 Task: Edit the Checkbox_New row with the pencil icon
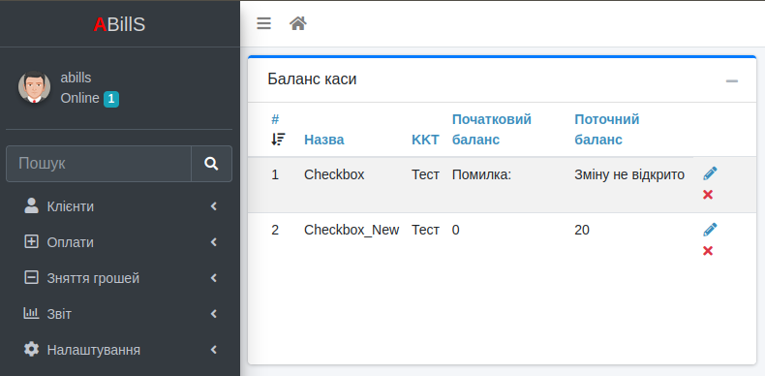pos(710,230)
